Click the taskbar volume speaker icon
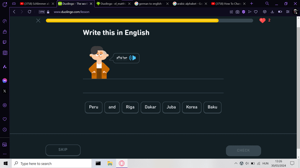Screen dimensions: 300x168 click(x=247, y=163)
